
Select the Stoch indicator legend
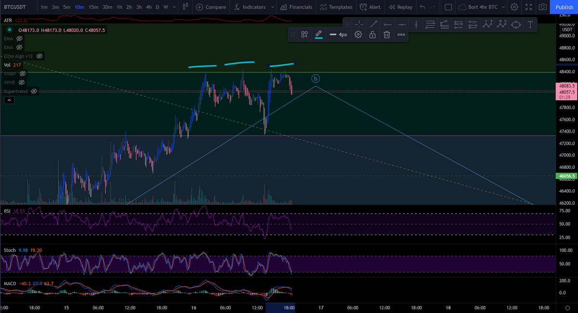click(x=22, y=250)
